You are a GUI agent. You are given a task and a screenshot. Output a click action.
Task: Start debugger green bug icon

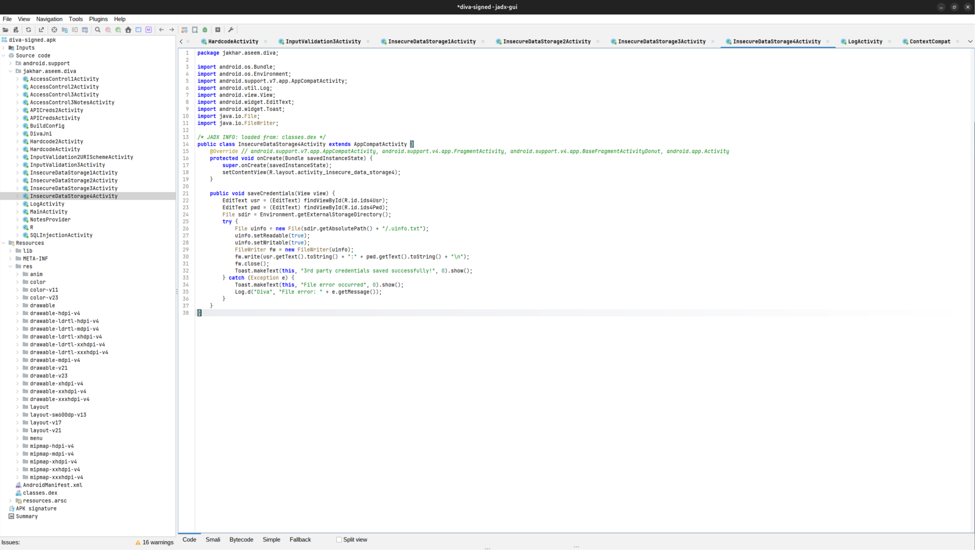pyautogui.click(x=205, y=30)
